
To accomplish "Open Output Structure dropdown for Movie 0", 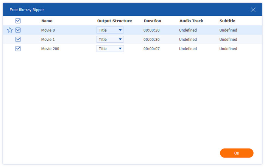I will pyautogui.click(x=110, y=30).
